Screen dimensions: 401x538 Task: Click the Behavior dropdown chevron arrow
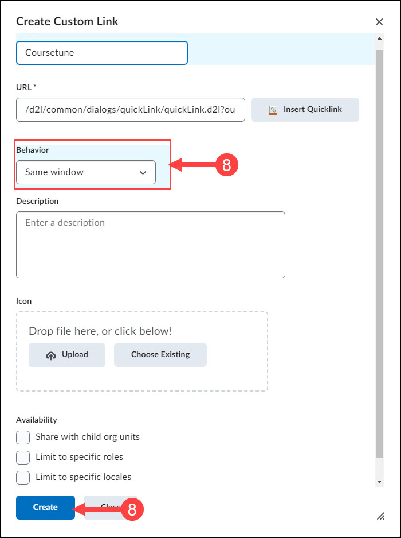143,173
